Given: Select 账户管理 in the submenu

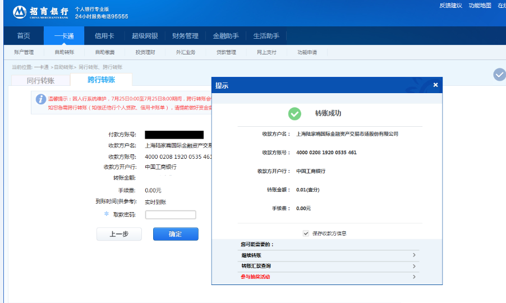Looking at the screenshot, I should click(24, 52).
